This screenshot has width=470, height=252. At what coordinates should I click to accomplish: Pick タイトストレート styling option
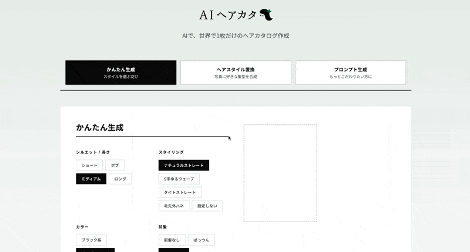pos(180,192)
